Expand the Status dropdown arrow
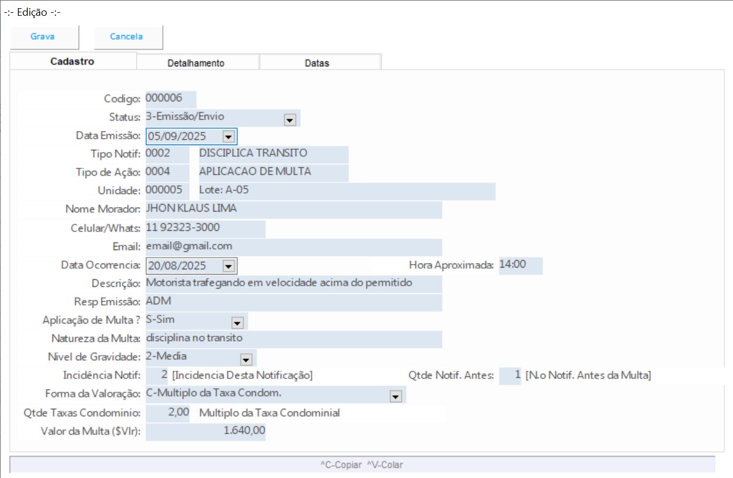733x478 pixels. tap(290, 120)
